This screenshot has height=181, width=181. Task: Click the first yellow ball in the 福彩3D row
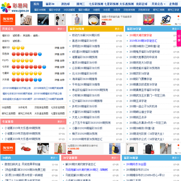[14, 48]
